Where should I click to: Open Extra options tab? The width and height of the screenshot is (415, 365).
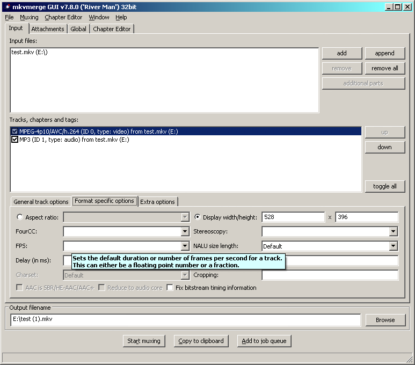coord(157,202)
